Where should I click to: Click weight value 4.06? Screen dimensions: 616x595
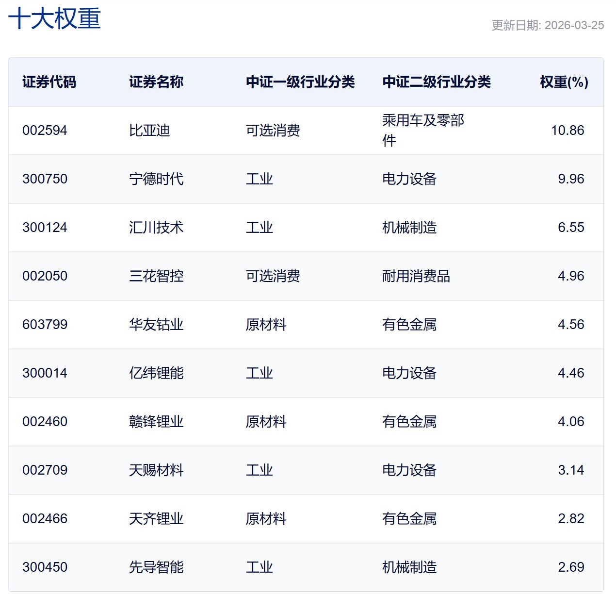(571, 422)
